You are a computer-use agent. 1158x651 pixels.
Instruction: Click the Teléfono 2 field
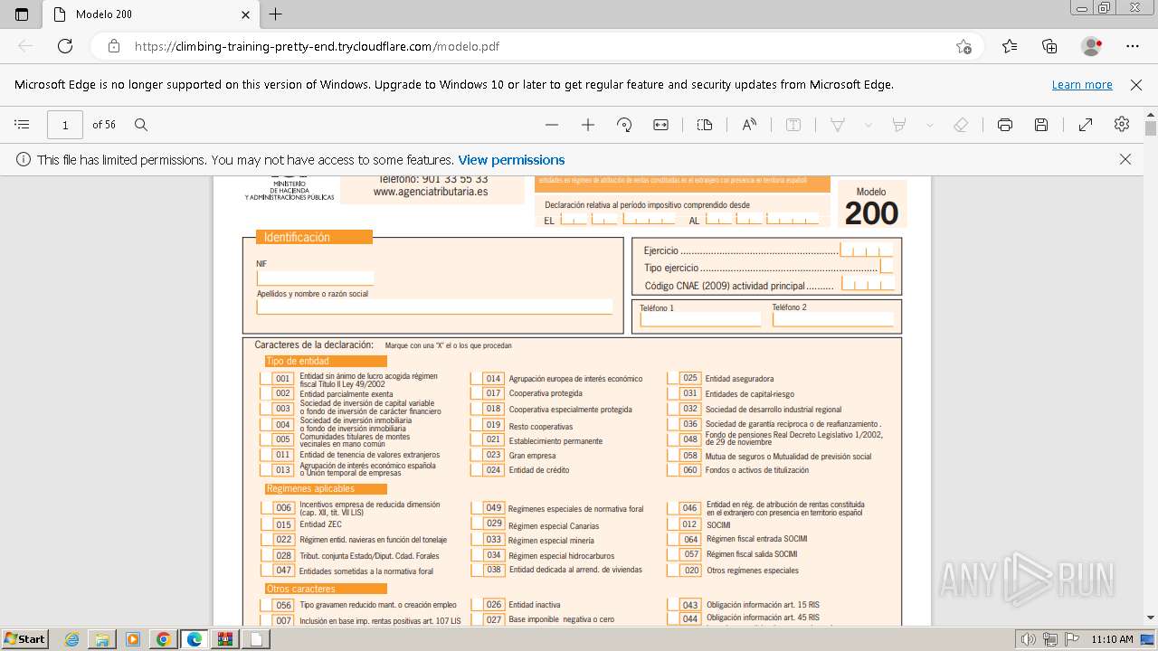coord(832,319)
